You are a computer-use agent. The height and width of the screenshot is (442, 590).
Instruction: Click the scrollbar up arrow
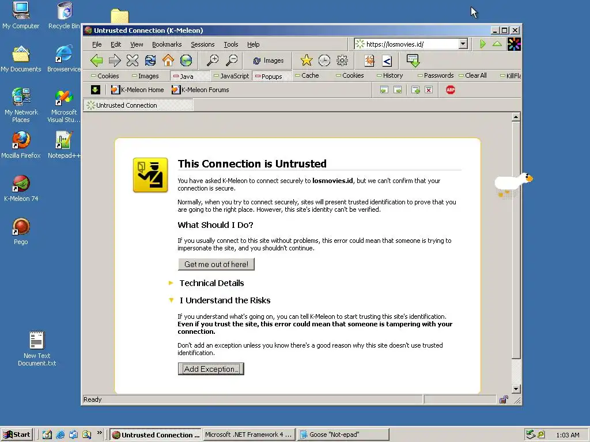516,117
